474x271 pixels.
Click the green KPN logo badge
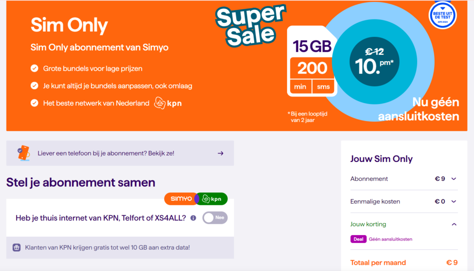212,199
